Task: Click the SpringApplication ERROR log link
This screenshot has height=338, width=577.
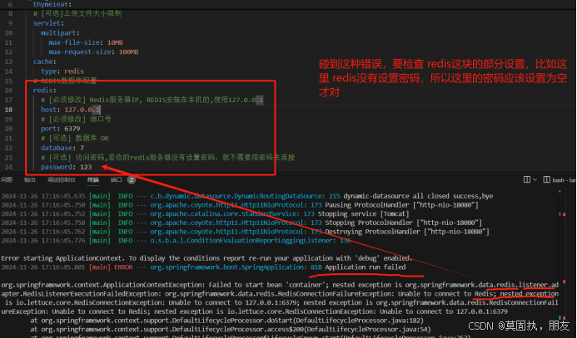Action: pyautogui.click(x=228, y=267)
